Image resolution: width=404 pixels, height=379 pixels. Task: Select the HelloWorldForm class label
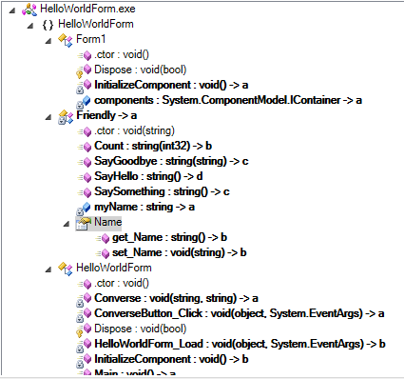tap(114, 268)
